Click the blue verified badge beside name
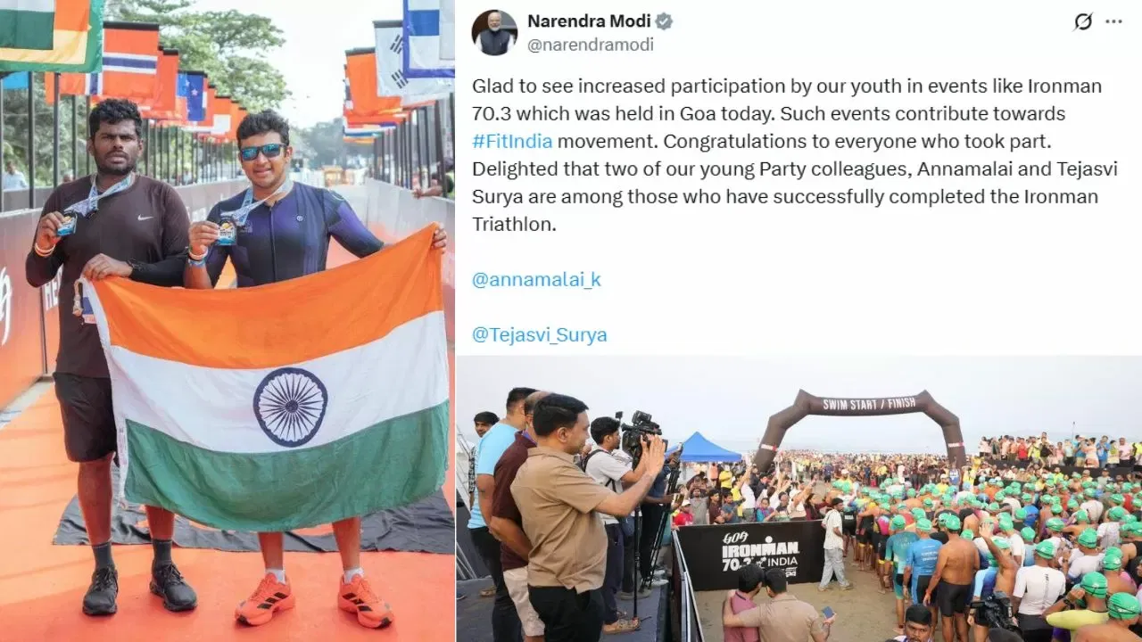 [664, 21]
